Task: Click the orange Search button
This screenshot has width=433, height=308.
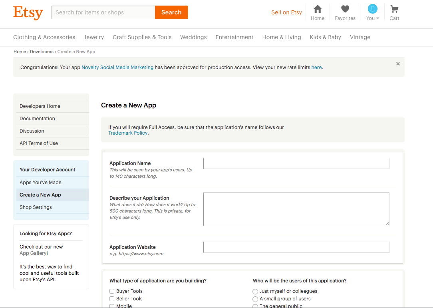Action: [171, 12]
